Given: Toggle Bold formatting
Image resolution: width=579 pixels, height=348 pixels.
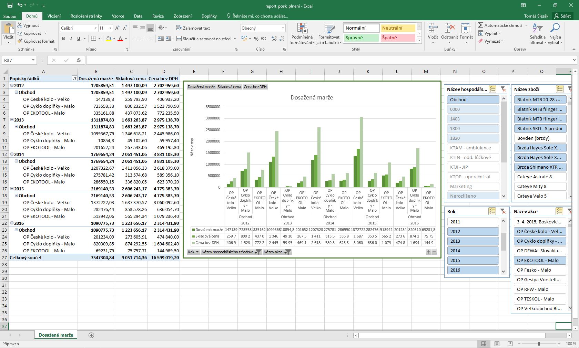Looking at the screenshot, I should pyautogui.click(x=63, y=39).
